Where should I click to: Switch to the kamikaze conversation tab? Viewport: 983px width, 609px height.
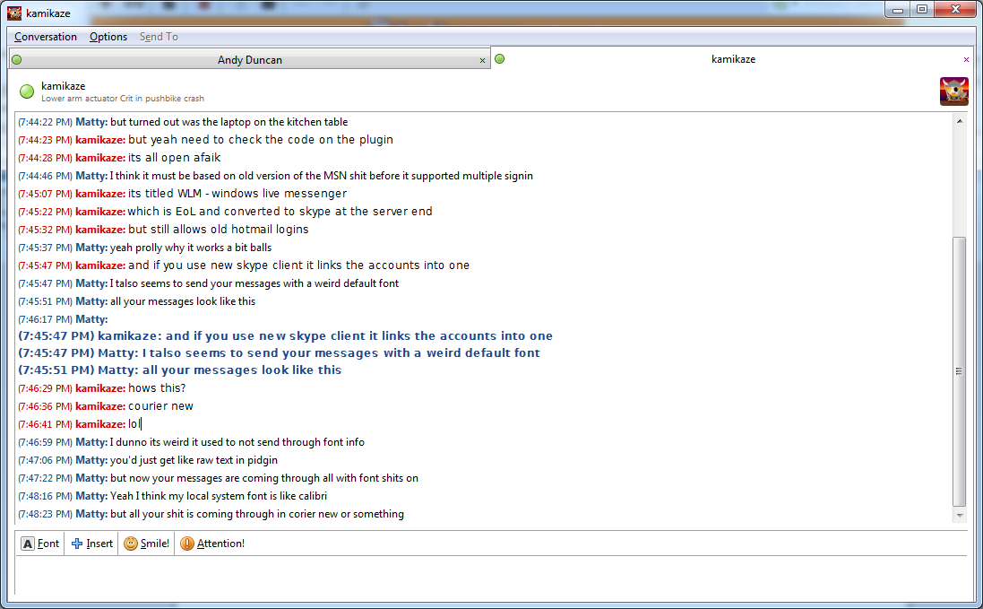click(x=732, y=59)
